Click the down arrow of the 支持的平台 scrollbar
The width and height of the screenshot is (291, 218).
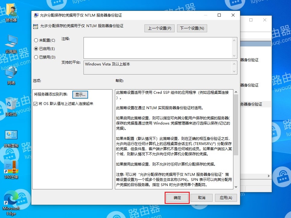234,71
